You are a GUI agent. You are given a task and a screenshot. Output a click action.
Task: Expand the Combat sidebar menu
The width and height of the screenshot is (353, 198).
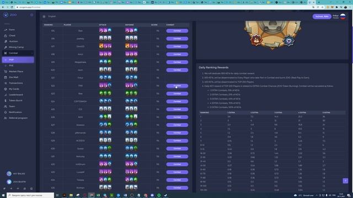point(18,53)
